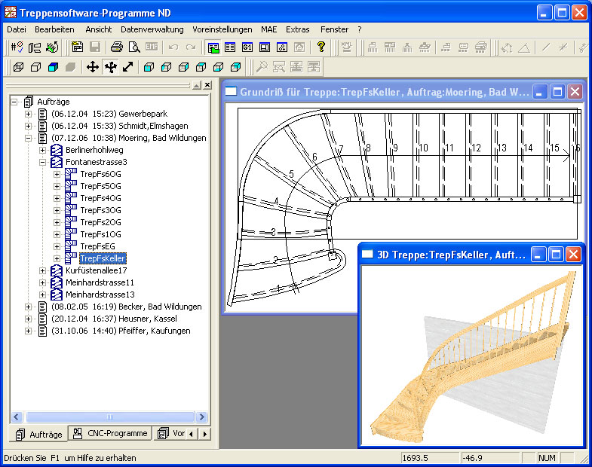Click the G1 window icon

247,47
